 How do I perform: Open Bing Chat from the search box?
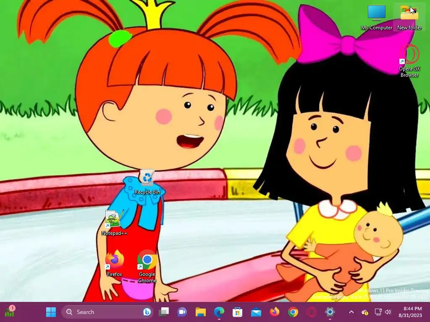(x=147, y=312)
